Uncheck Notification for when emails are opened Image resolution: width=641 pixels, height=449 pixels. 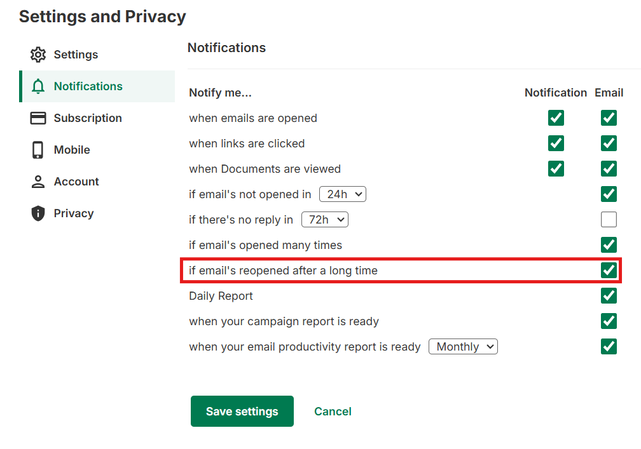tap(556, 118)
